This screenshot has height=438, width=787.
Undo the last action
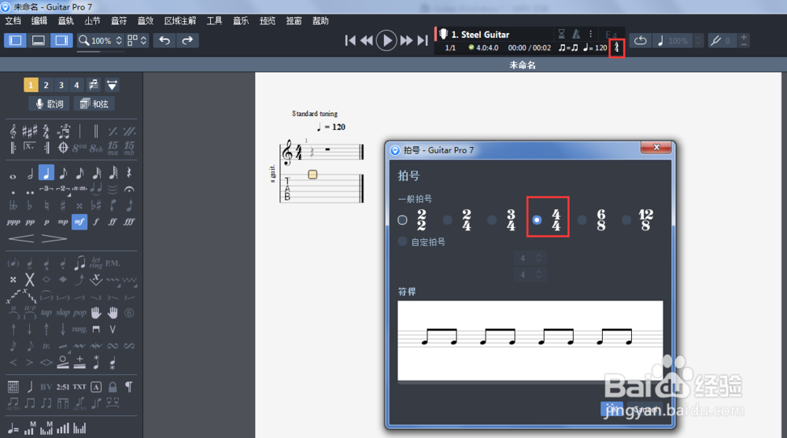(164, 41)
